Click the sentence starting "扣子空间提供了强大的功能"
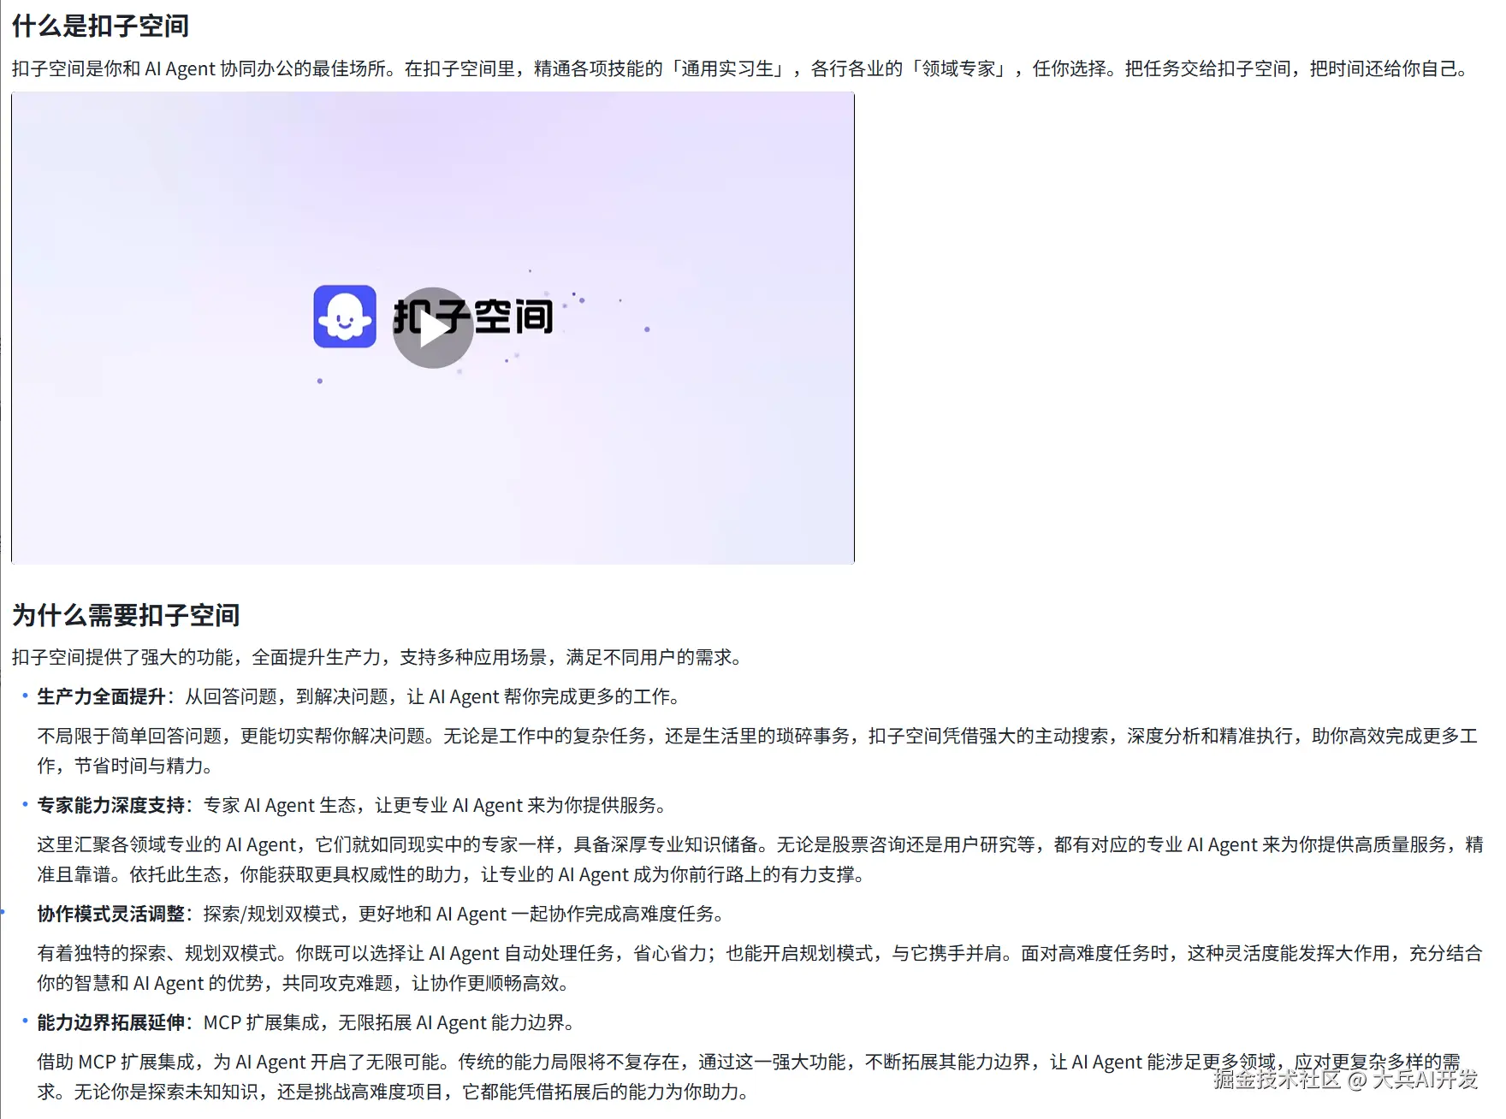The height and width of the screenshot is (1119, 1506). point(376,657)
